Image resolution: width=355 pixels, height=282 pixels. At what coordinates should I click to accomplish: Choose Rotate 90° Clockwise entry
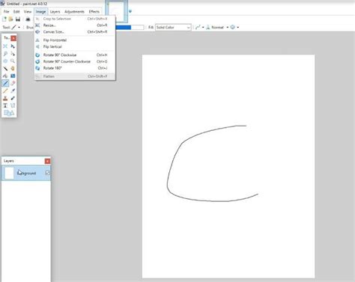pyautogui.click(x=75, y=55)
